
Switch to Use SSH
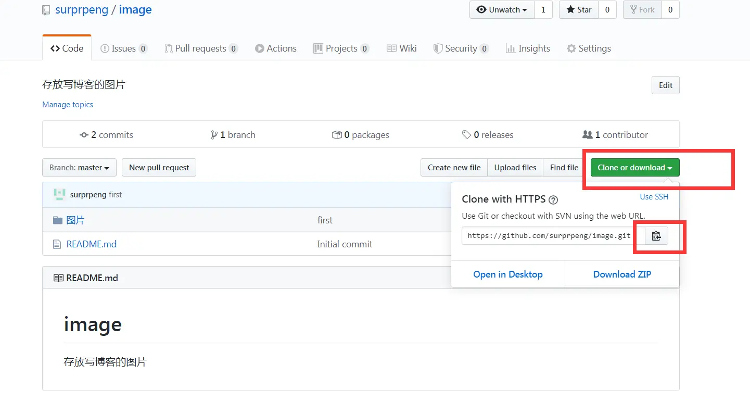click(x=654, y=197)
